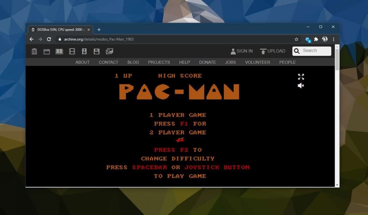This screenshot has width=368, height=215.
Task: Open Chrome's three-dot menu
Action: pos(334,39)
